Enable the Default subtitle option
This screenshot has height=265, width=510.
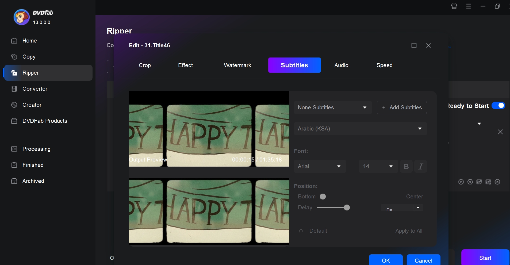click(301, 231)
